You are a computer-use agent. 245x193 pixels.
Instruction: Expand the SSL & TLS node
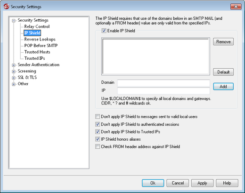pyautogui.click(x=14, y=78)
